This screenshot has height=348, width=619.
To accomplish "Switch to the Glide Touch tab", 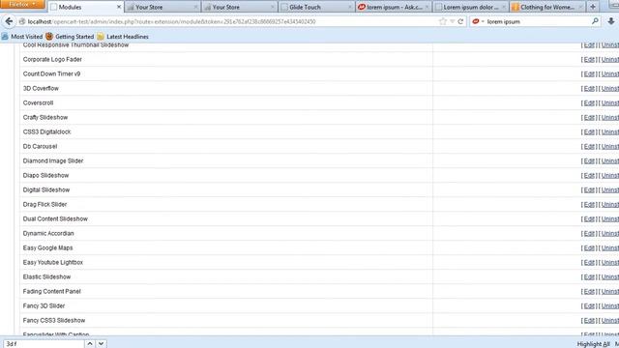I will (316, 7).
